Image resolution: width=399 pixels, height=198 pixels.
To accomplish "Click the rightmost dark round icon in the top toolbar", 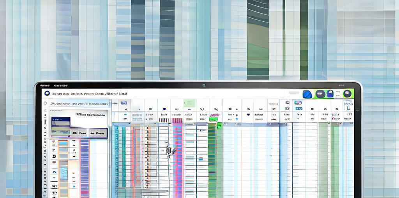I will pos(347,94).
